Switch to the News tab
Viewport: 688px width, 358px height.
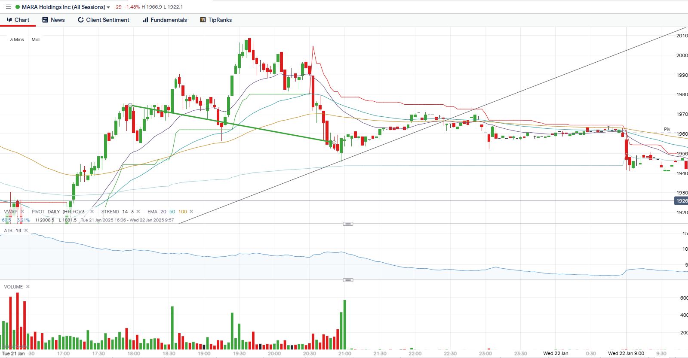pyautogui.click(x=53, y=20)
